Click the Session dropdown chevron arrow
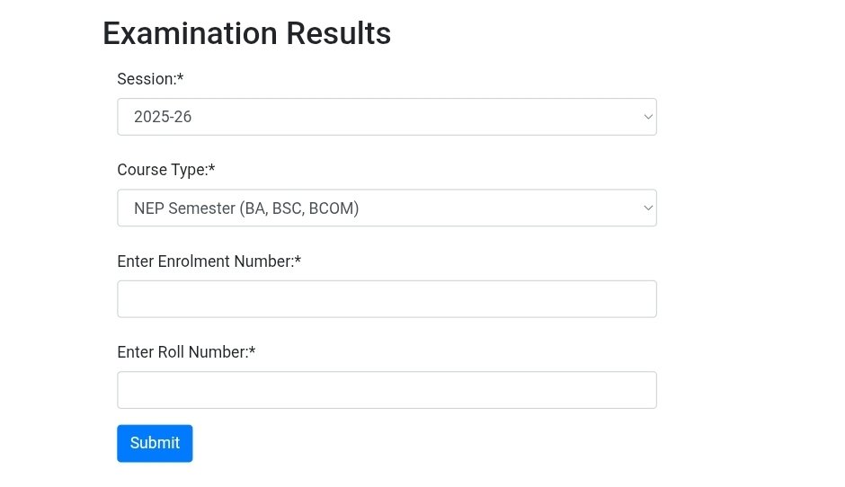Viewport: 845px width, 487px height. coord(647,117)
